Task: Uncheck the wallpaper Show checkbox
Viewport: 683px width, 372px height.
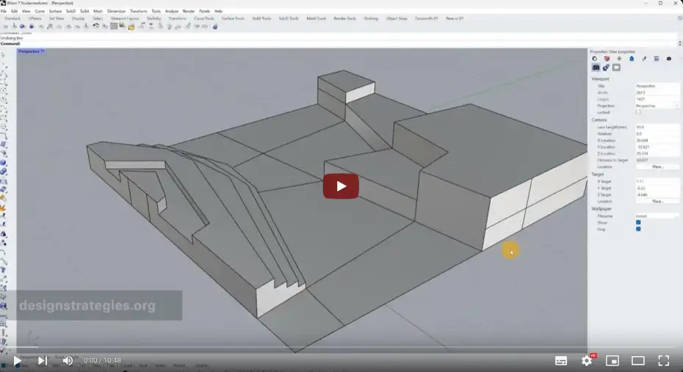Action: click(638, 222)
